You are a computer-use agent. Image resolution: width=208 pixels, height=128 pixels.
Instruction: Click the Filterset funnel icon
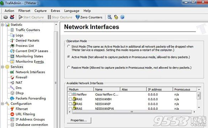12,109
